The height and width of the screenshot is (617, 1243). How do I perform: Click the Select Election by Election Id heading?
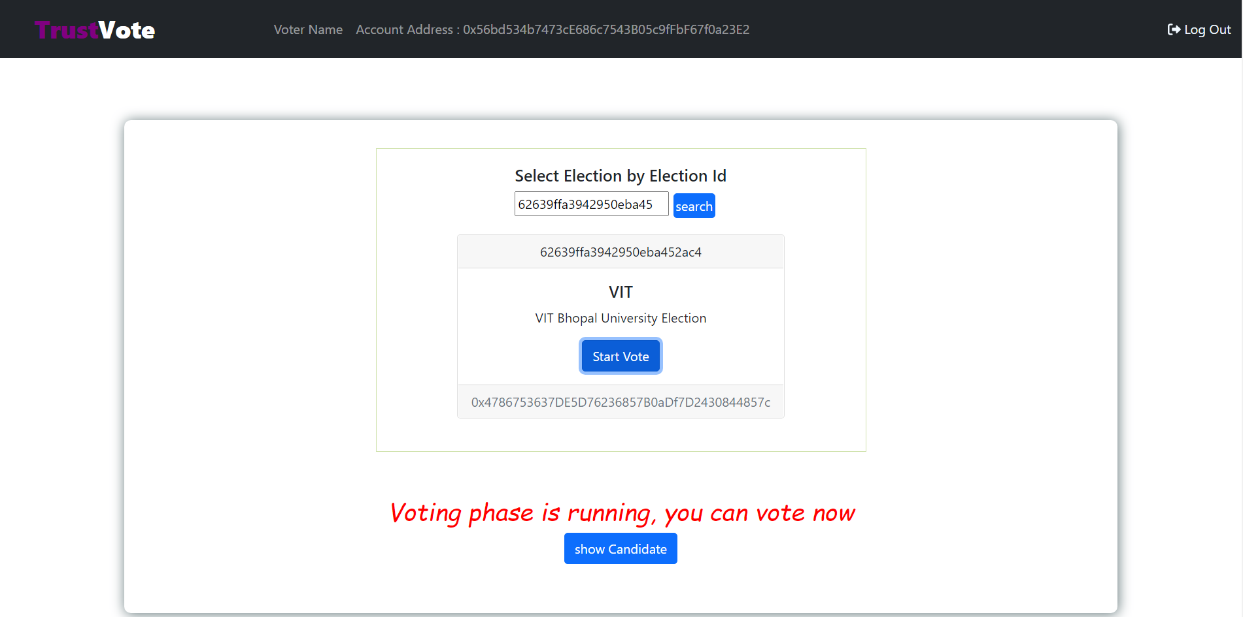click(621, 176)
